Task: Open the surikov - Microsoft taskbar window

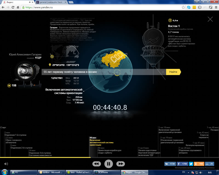Action: (x=51, y=172)
